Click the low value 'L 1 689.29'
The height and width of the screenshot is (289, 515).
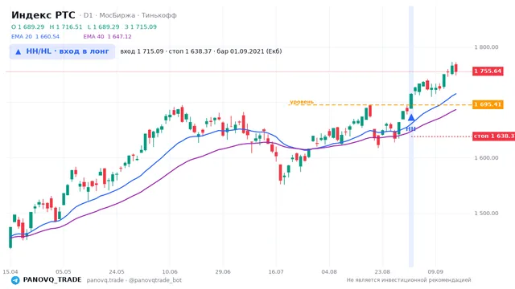104,26
